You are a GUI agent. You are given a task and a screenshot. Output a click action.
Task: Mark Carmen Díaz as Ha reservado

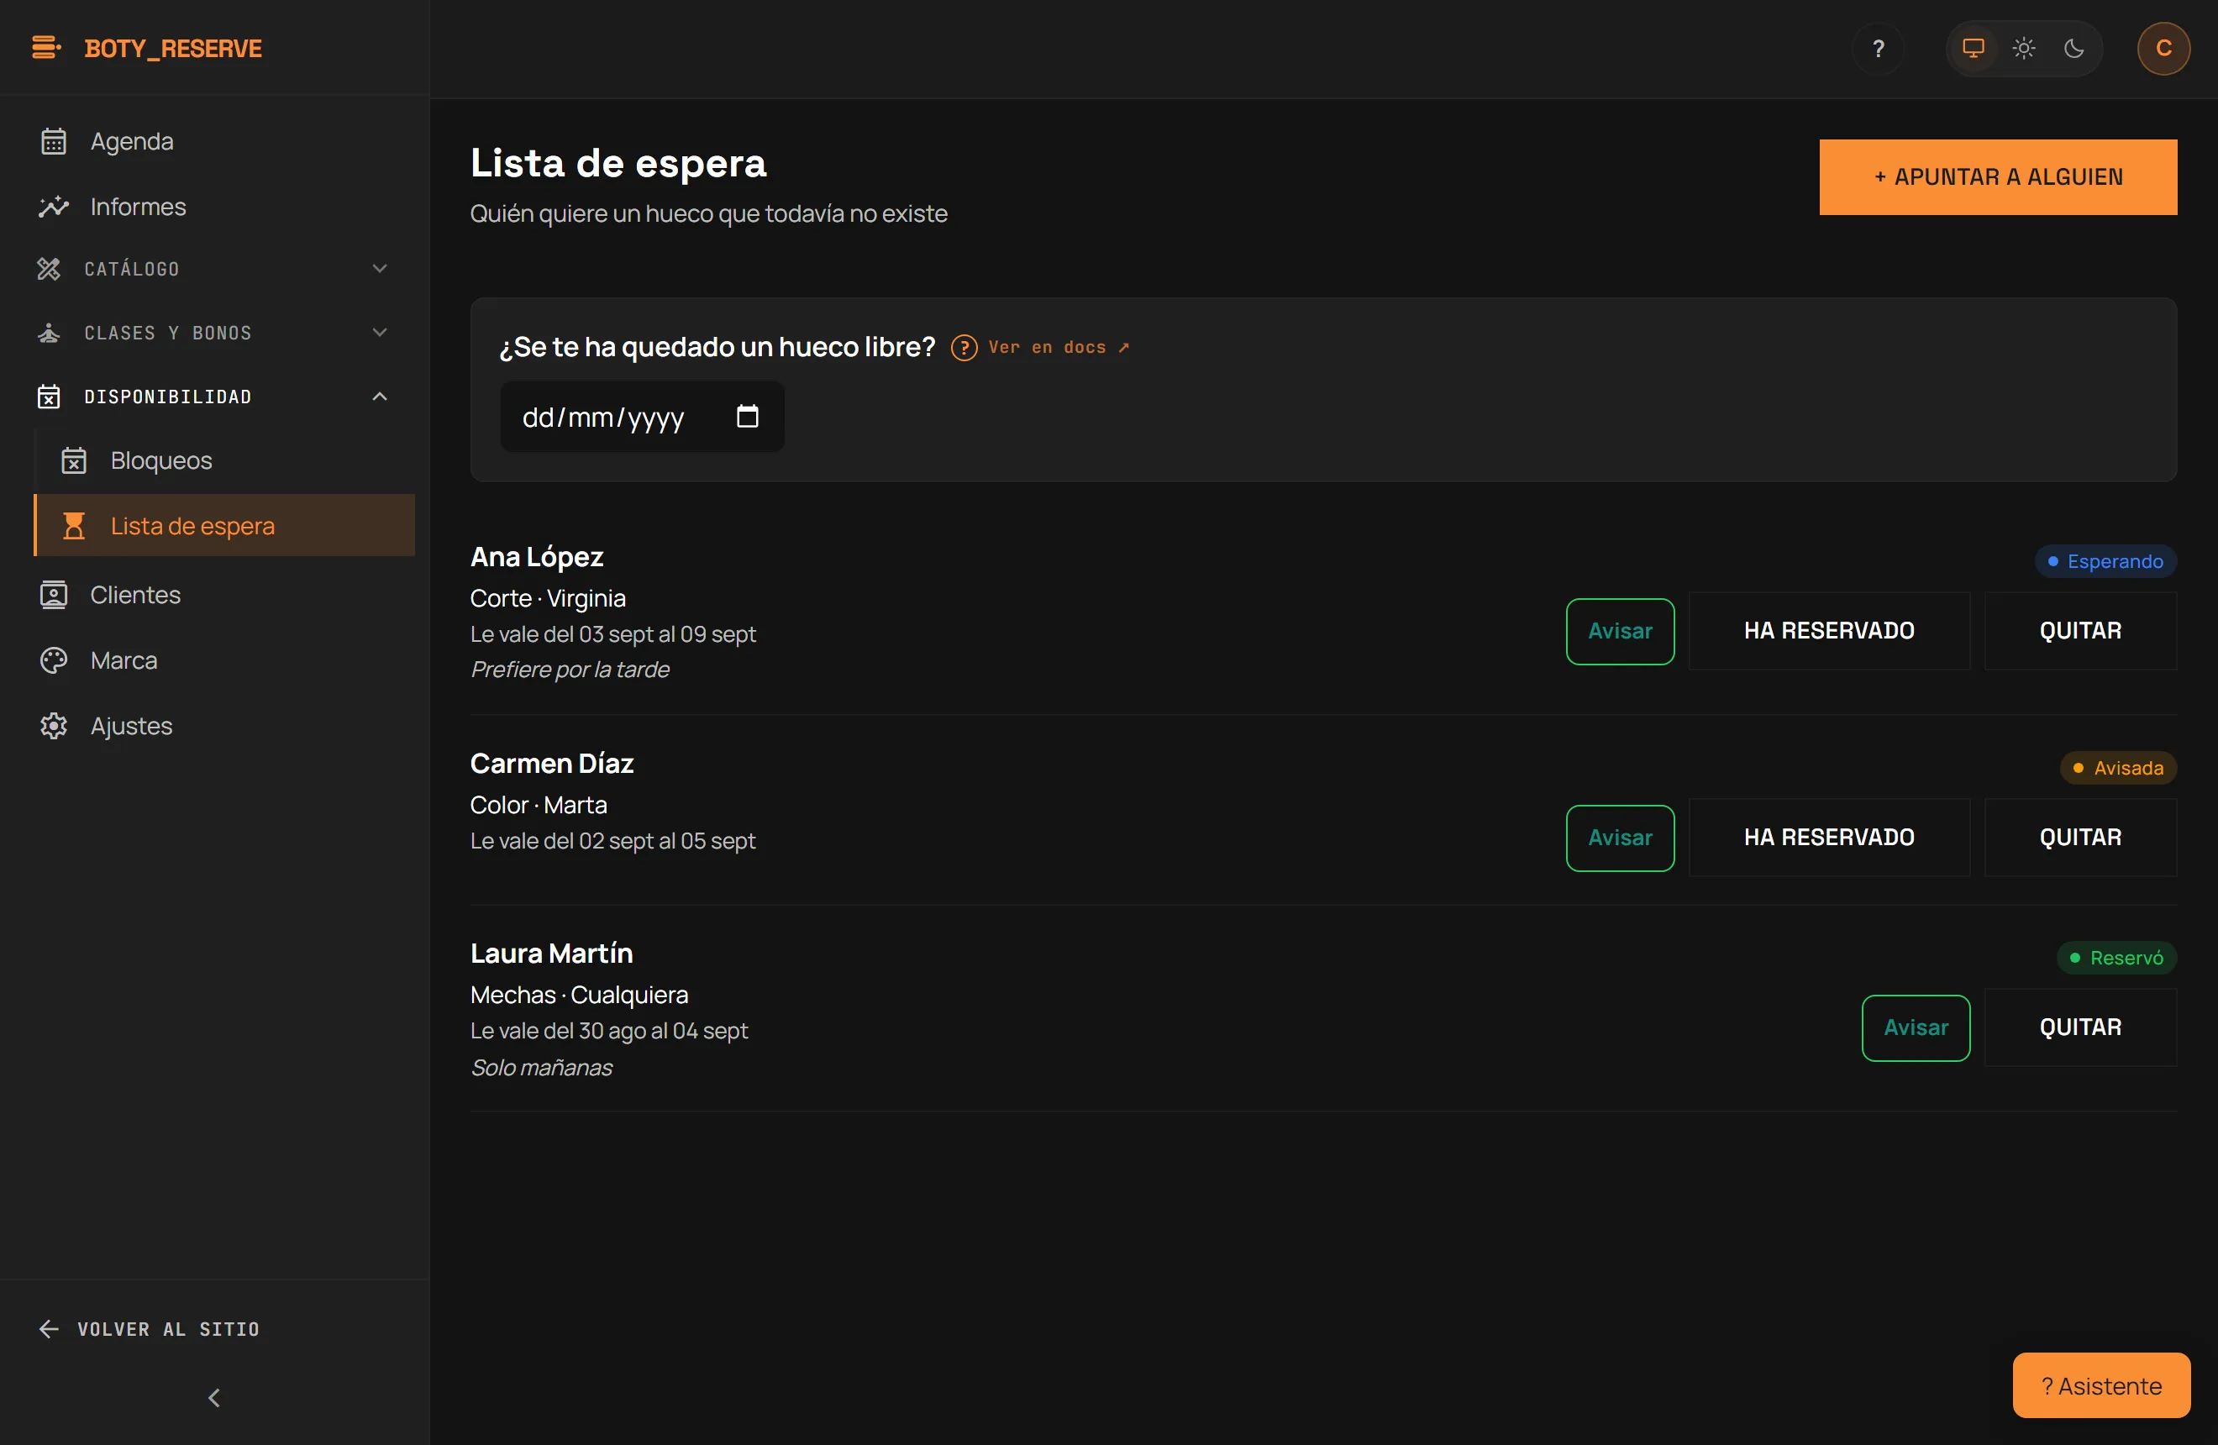click(1828, 838)
